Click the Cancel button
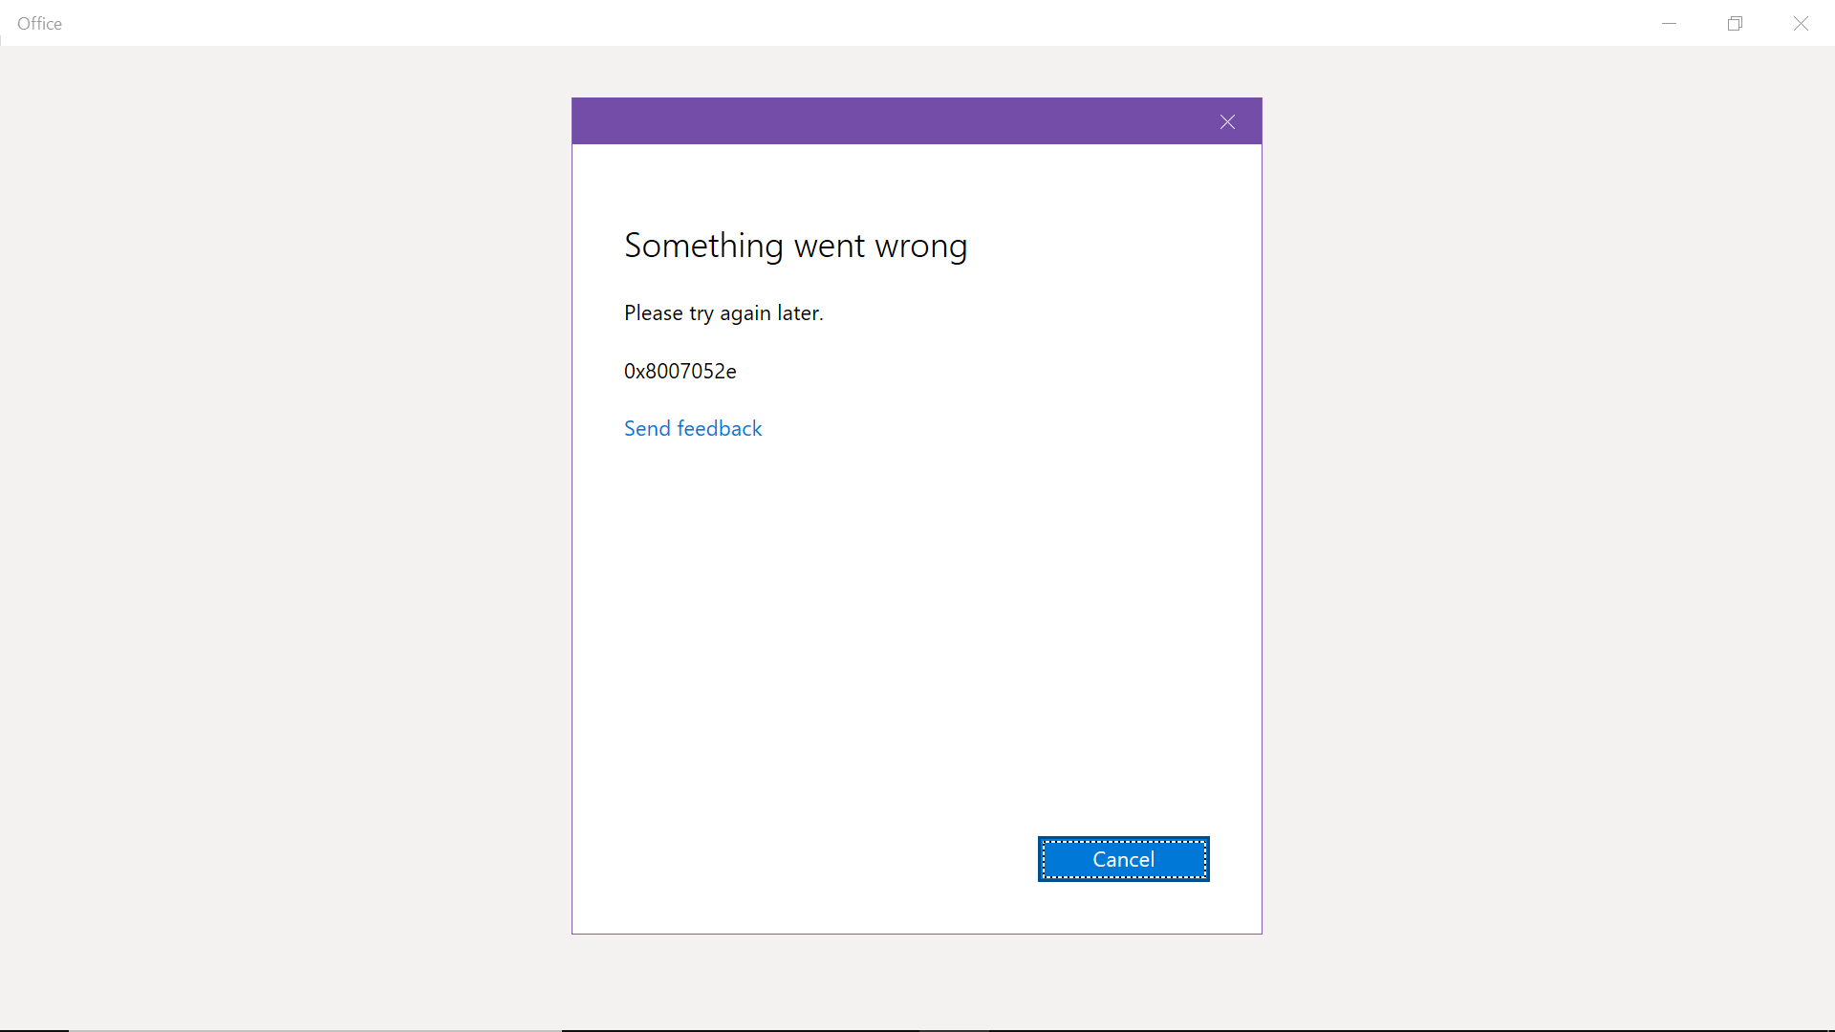 tap(1123, 858)
